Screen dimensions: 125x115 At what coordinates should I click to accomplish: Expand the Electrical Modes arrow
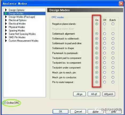click(6, 24)
